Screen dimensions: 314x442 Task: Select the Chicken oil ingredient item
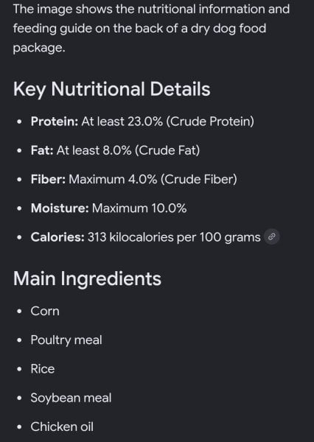point(62,427)
